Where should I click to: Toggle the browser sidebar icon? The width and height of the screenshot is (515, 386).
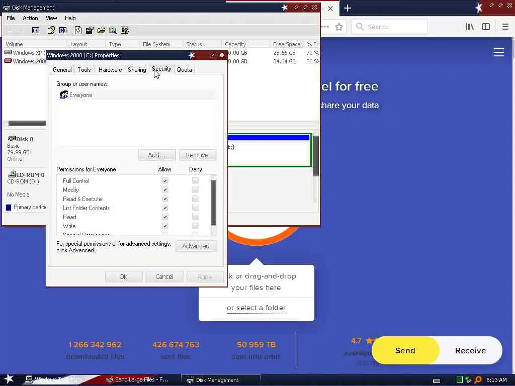pos(486,27)
